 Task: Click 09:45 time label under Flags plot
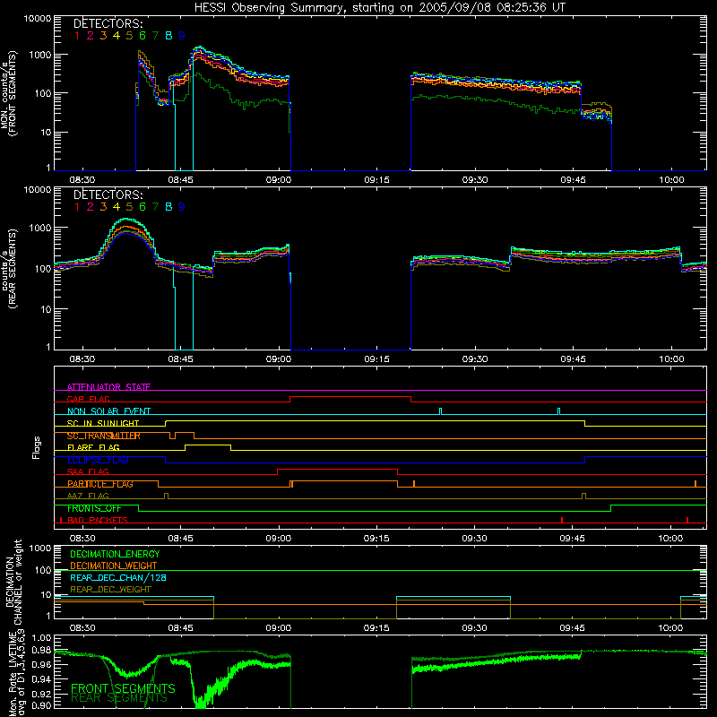click(573, 539)
